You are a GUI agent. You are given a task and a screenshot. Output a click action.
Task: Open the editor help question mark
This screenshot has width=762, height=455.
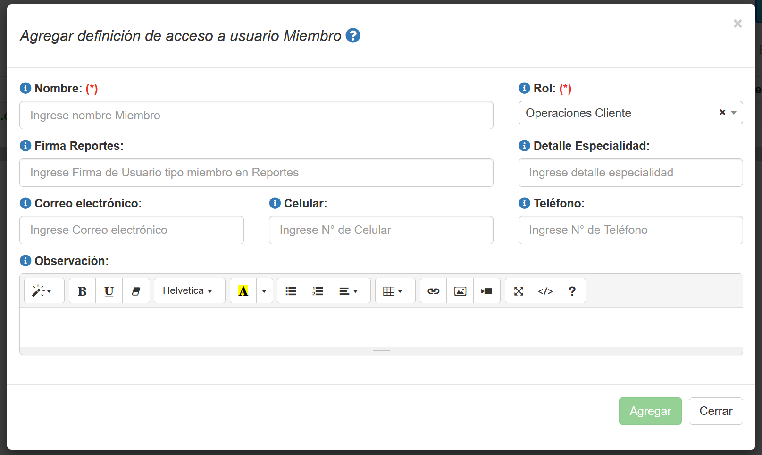[572, 291]
